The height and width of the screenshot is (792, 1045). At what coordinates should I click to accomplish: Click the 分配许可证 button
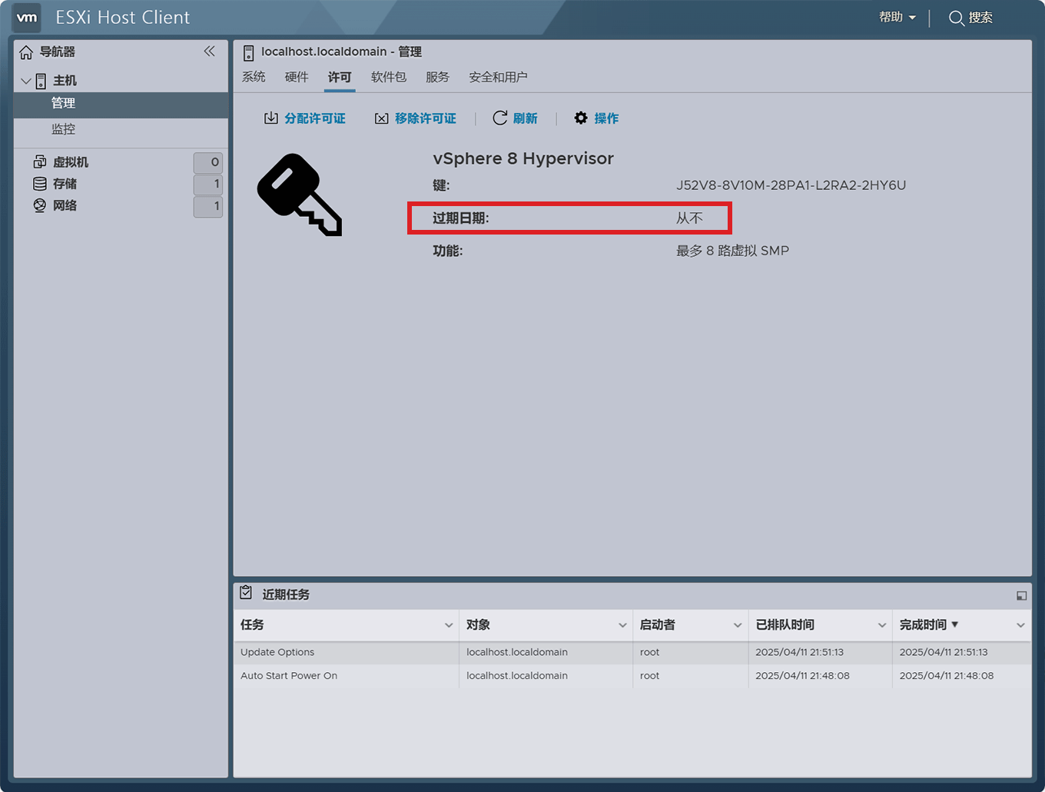[305, 118]
